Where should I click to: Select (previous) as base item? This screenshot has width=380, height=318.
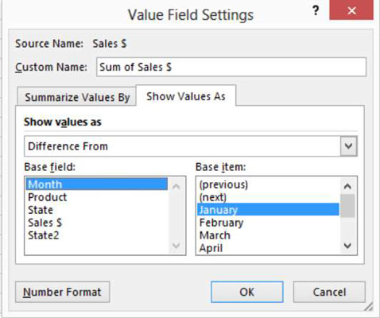(268, 184)
